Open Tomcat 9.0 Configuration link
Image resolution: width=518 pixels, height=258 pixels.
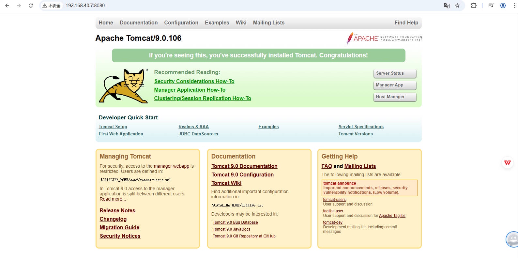pyautogui.click(x=242, y=175)
